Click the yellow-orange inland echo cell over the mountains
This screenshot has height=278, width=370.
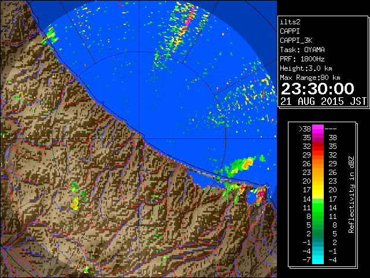point(75,203)
